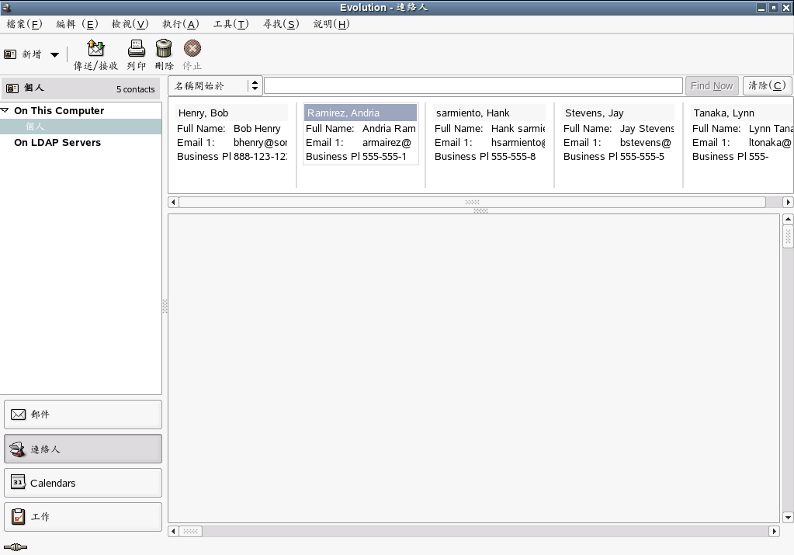Click the Stop toolbar icon
Screen dimensions: 794x555
click(192, 49)
